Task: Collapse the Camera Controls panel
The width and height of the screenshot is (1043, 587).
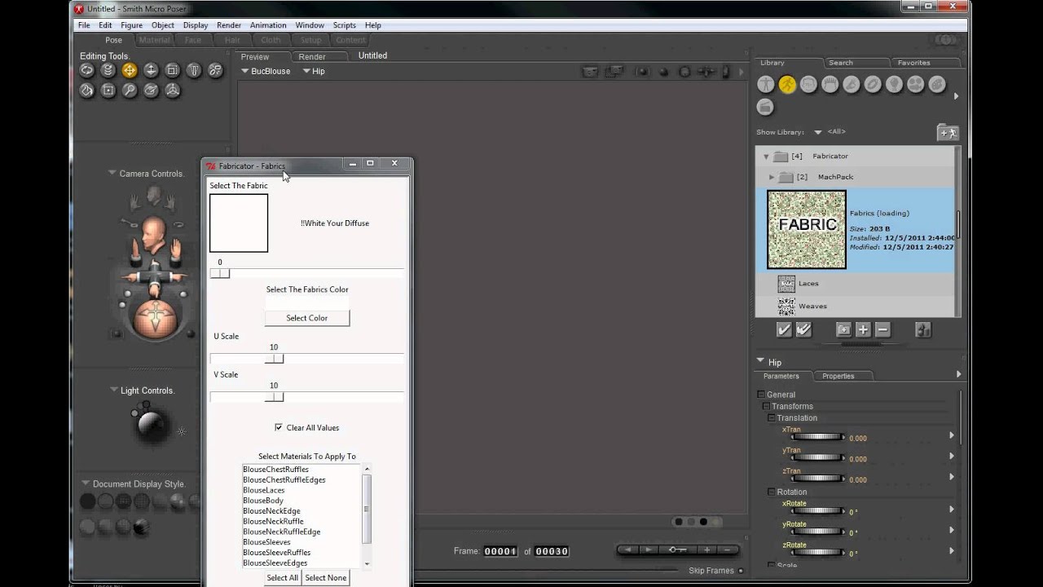Action: [x=112, y=173]
